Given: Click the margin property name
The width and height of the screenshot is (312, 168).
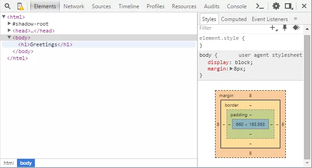Looking at the screenshot, I should click(217, 69).
